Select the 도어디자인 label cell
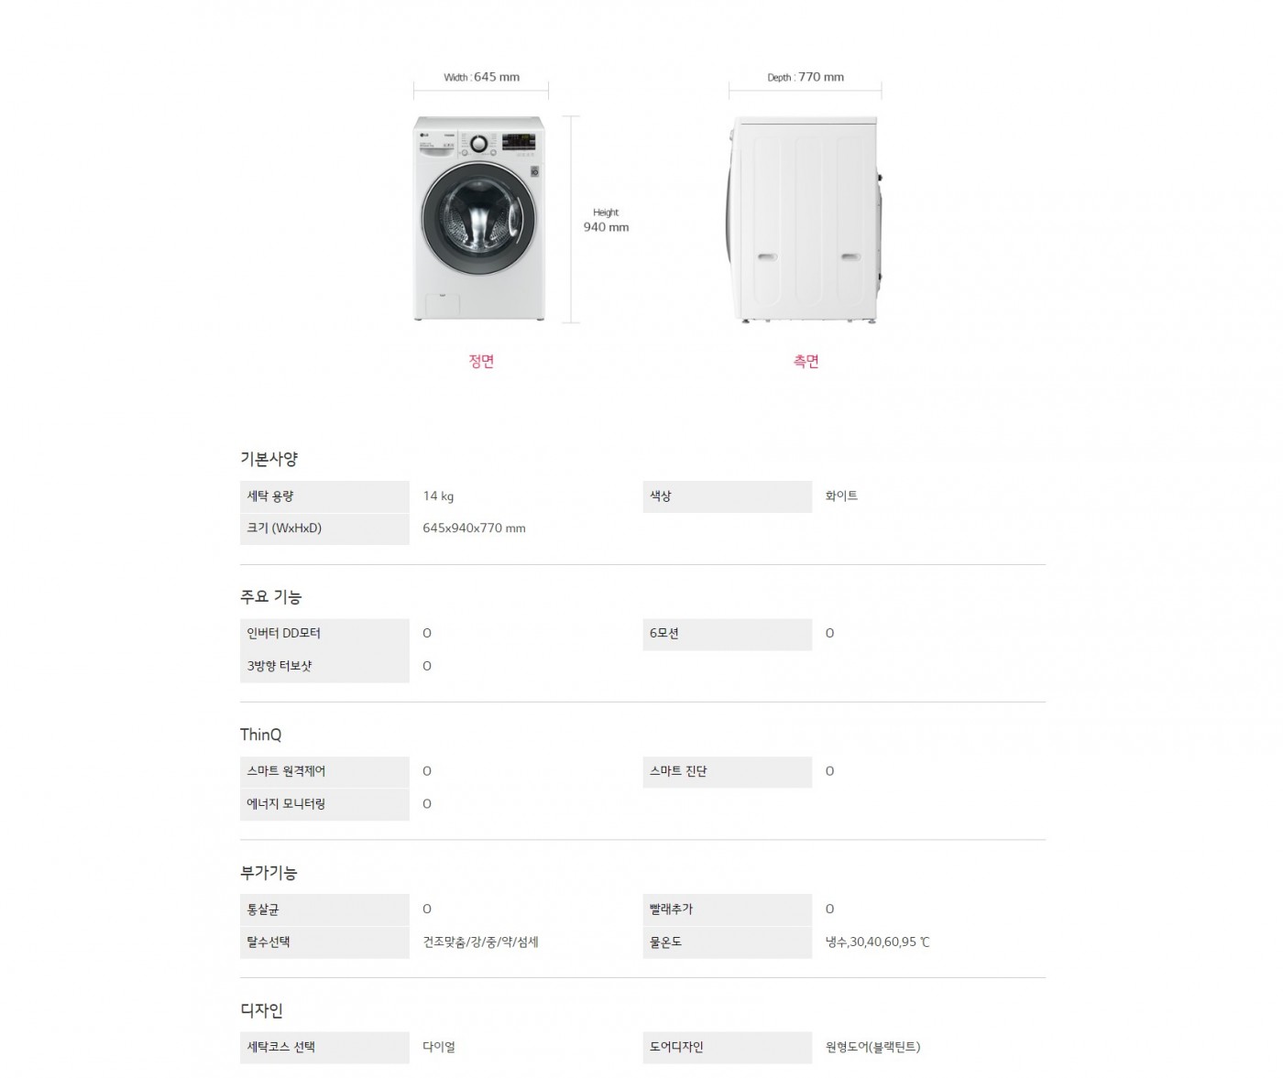The image size is (1283, 1078). tap(727, 1047)
